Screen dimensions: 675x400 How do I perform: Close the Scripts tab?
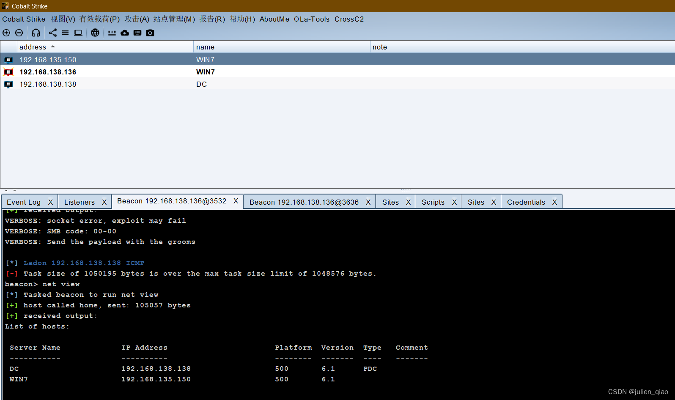click(454, 202)
